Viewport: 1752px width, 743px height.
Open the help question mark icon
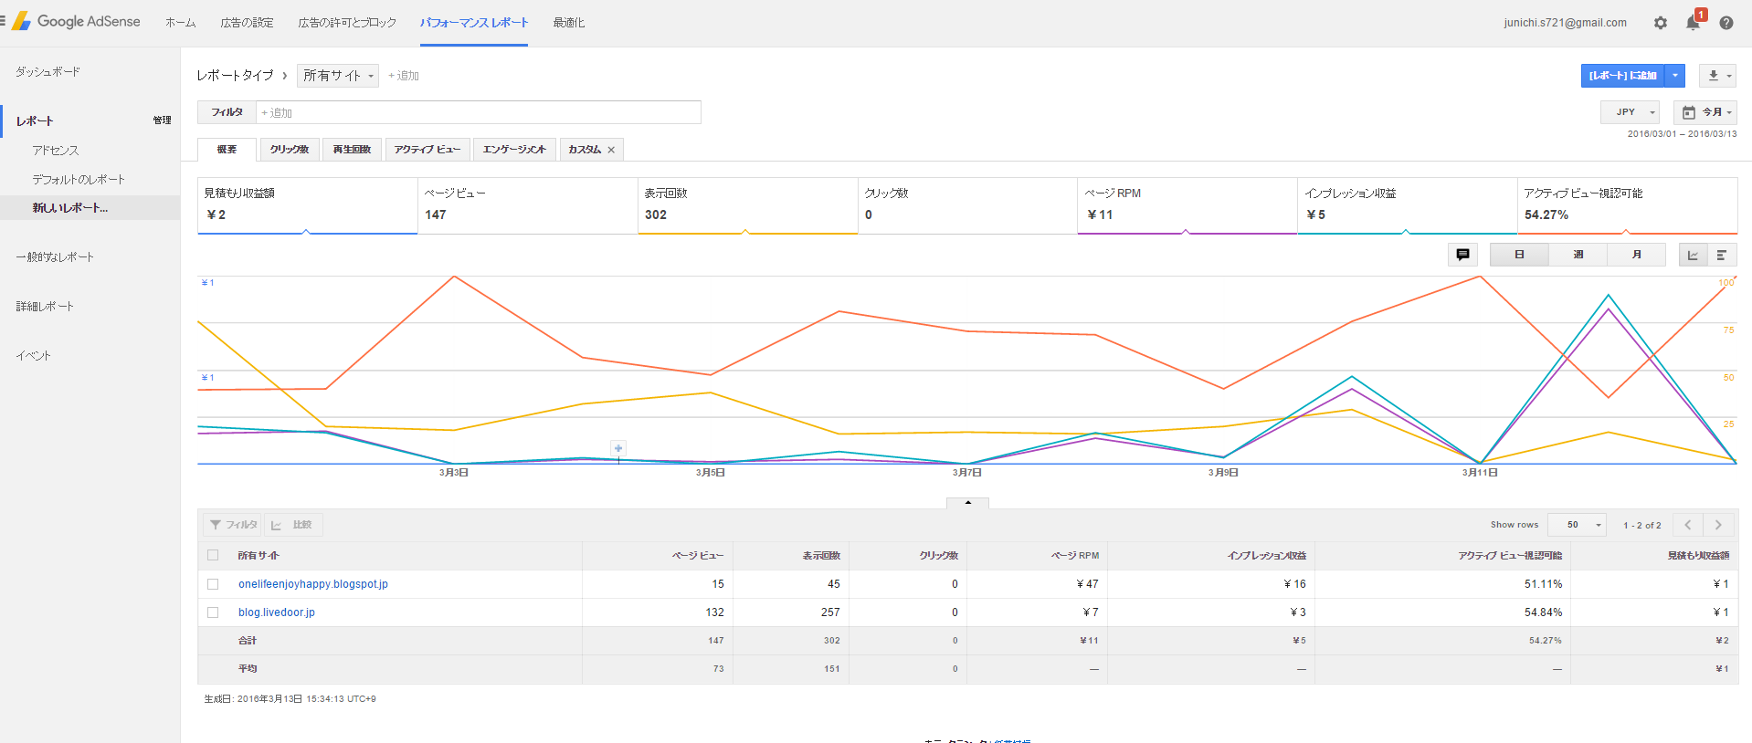click(1726, 23)
